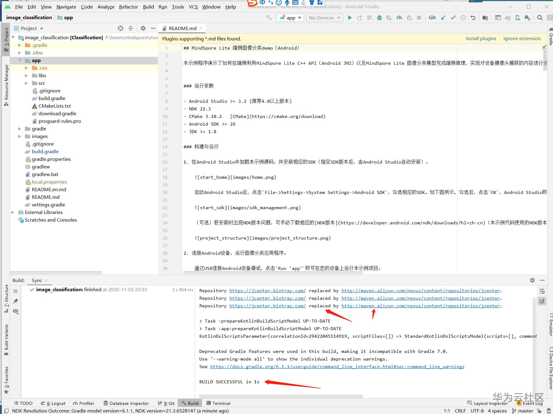Open the No Devices dropdown
The width and height of the screenshot is (553, 414).
pos(325,18)
